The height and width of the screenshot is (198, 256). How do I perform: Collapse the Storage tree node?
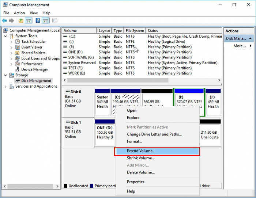point(5,75)
